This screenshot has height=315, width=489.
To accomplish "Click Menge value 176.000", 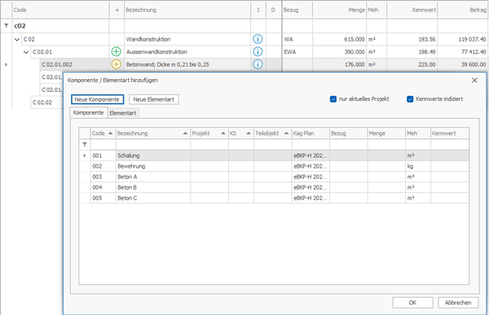I will [355, 64].
